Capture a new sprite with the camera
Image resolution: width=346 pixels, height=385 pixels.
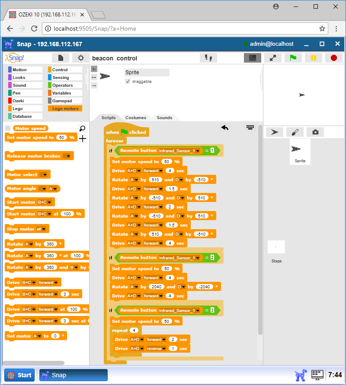click(315, 133)
